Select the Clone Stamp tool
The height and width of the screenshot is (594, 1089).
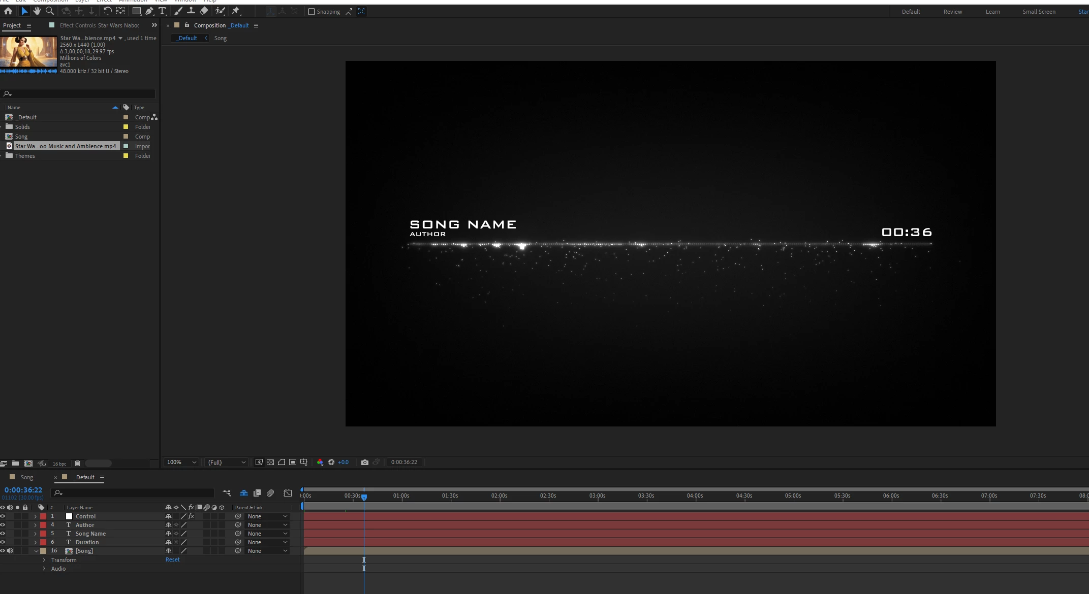pyautogui.click(x=191, y=11)
